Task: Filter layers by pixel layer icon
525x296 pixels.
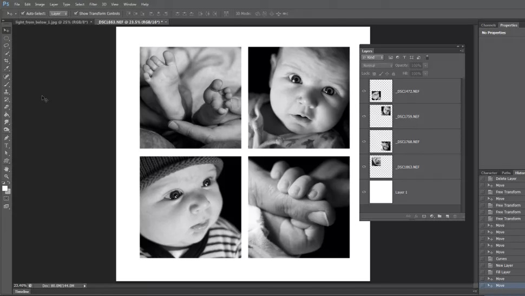Action: tap(390, 57)
